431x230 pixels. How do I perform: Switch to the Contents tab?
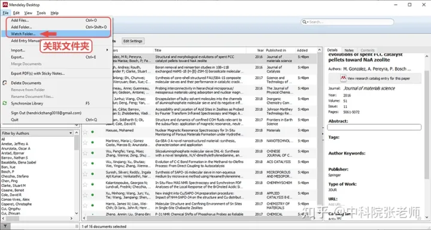[x=368, y=50]
